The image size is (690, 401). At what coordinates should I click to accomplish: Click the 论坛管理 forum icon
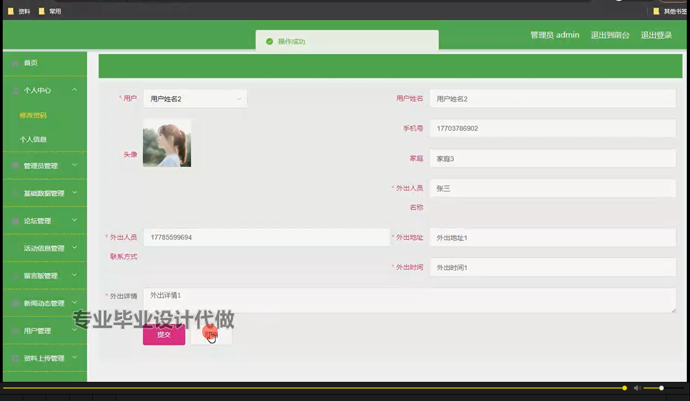15,221
